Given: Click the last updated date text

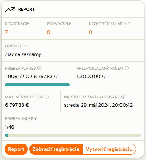Looking at the screenshot, I should (98, 105).
